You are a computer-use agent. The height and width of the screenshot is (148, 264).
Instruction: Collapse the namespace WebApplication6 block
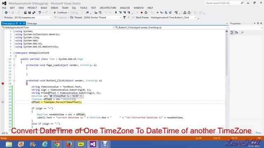pos(14,53)
